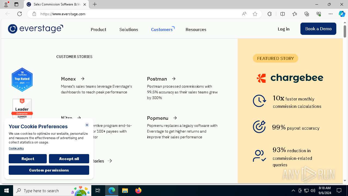Open the Resources menu
This screenshot has height=196, width=348.
coord(196,29)
